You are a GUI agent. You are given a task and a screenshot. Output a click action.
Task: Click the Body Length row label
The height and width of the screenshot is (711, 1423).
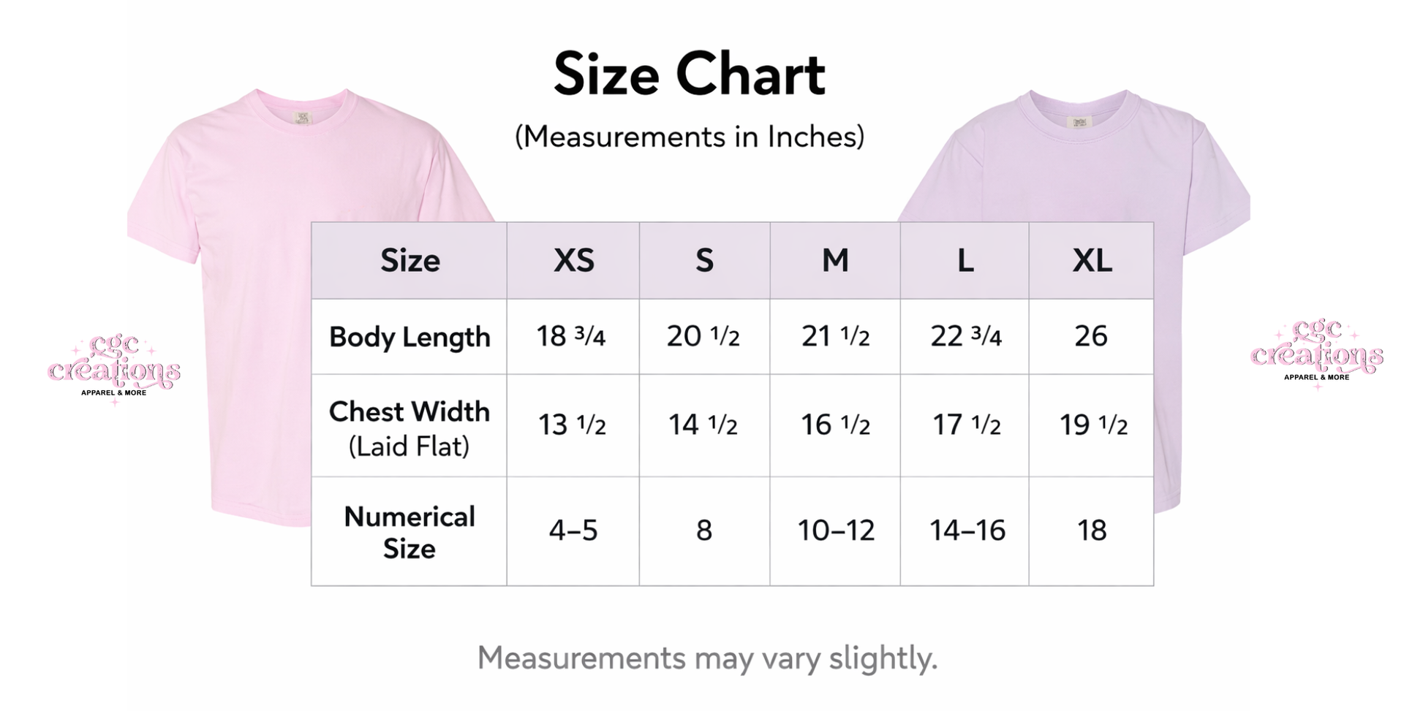tap(409, 337)
